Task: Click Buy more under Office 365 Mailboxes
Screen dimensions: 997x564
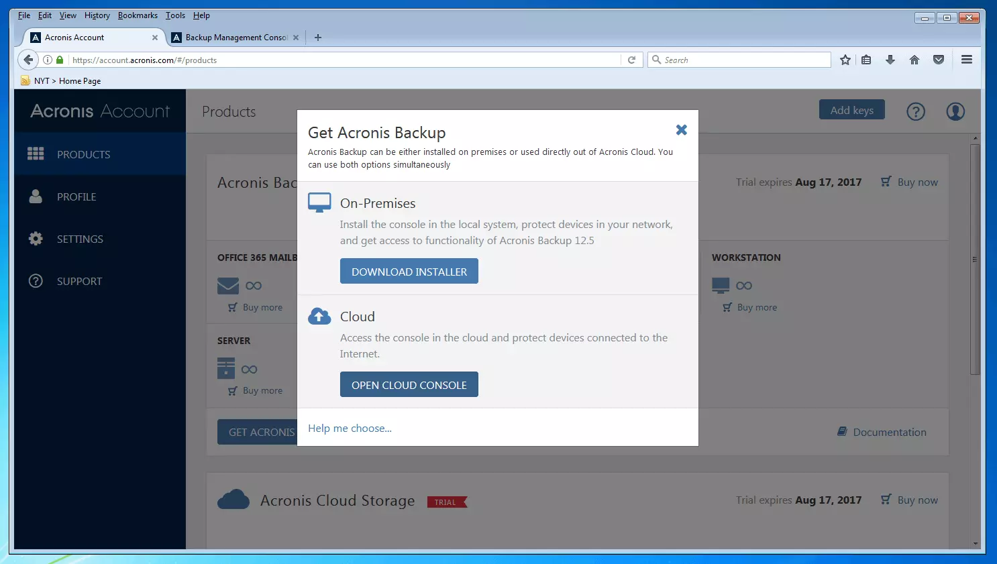Action: tap(256, 307)
